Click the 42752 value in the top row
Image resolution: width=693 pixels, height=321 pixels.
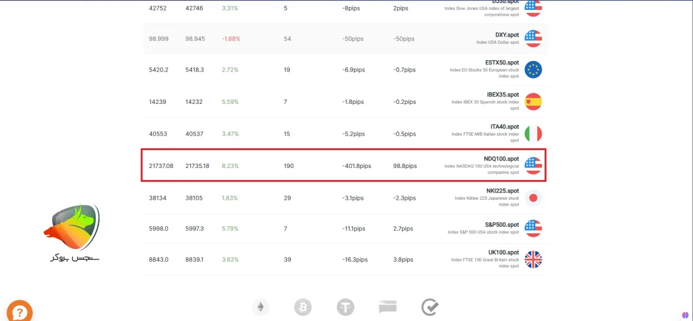point(158,9)
